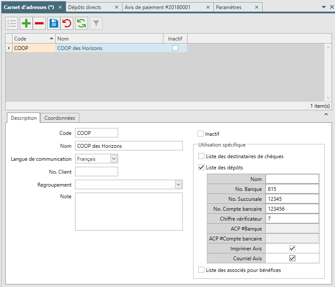Close the Carnet d'adresses tab
The width and height of the screenshot is (335, 287).
point(60,7)
